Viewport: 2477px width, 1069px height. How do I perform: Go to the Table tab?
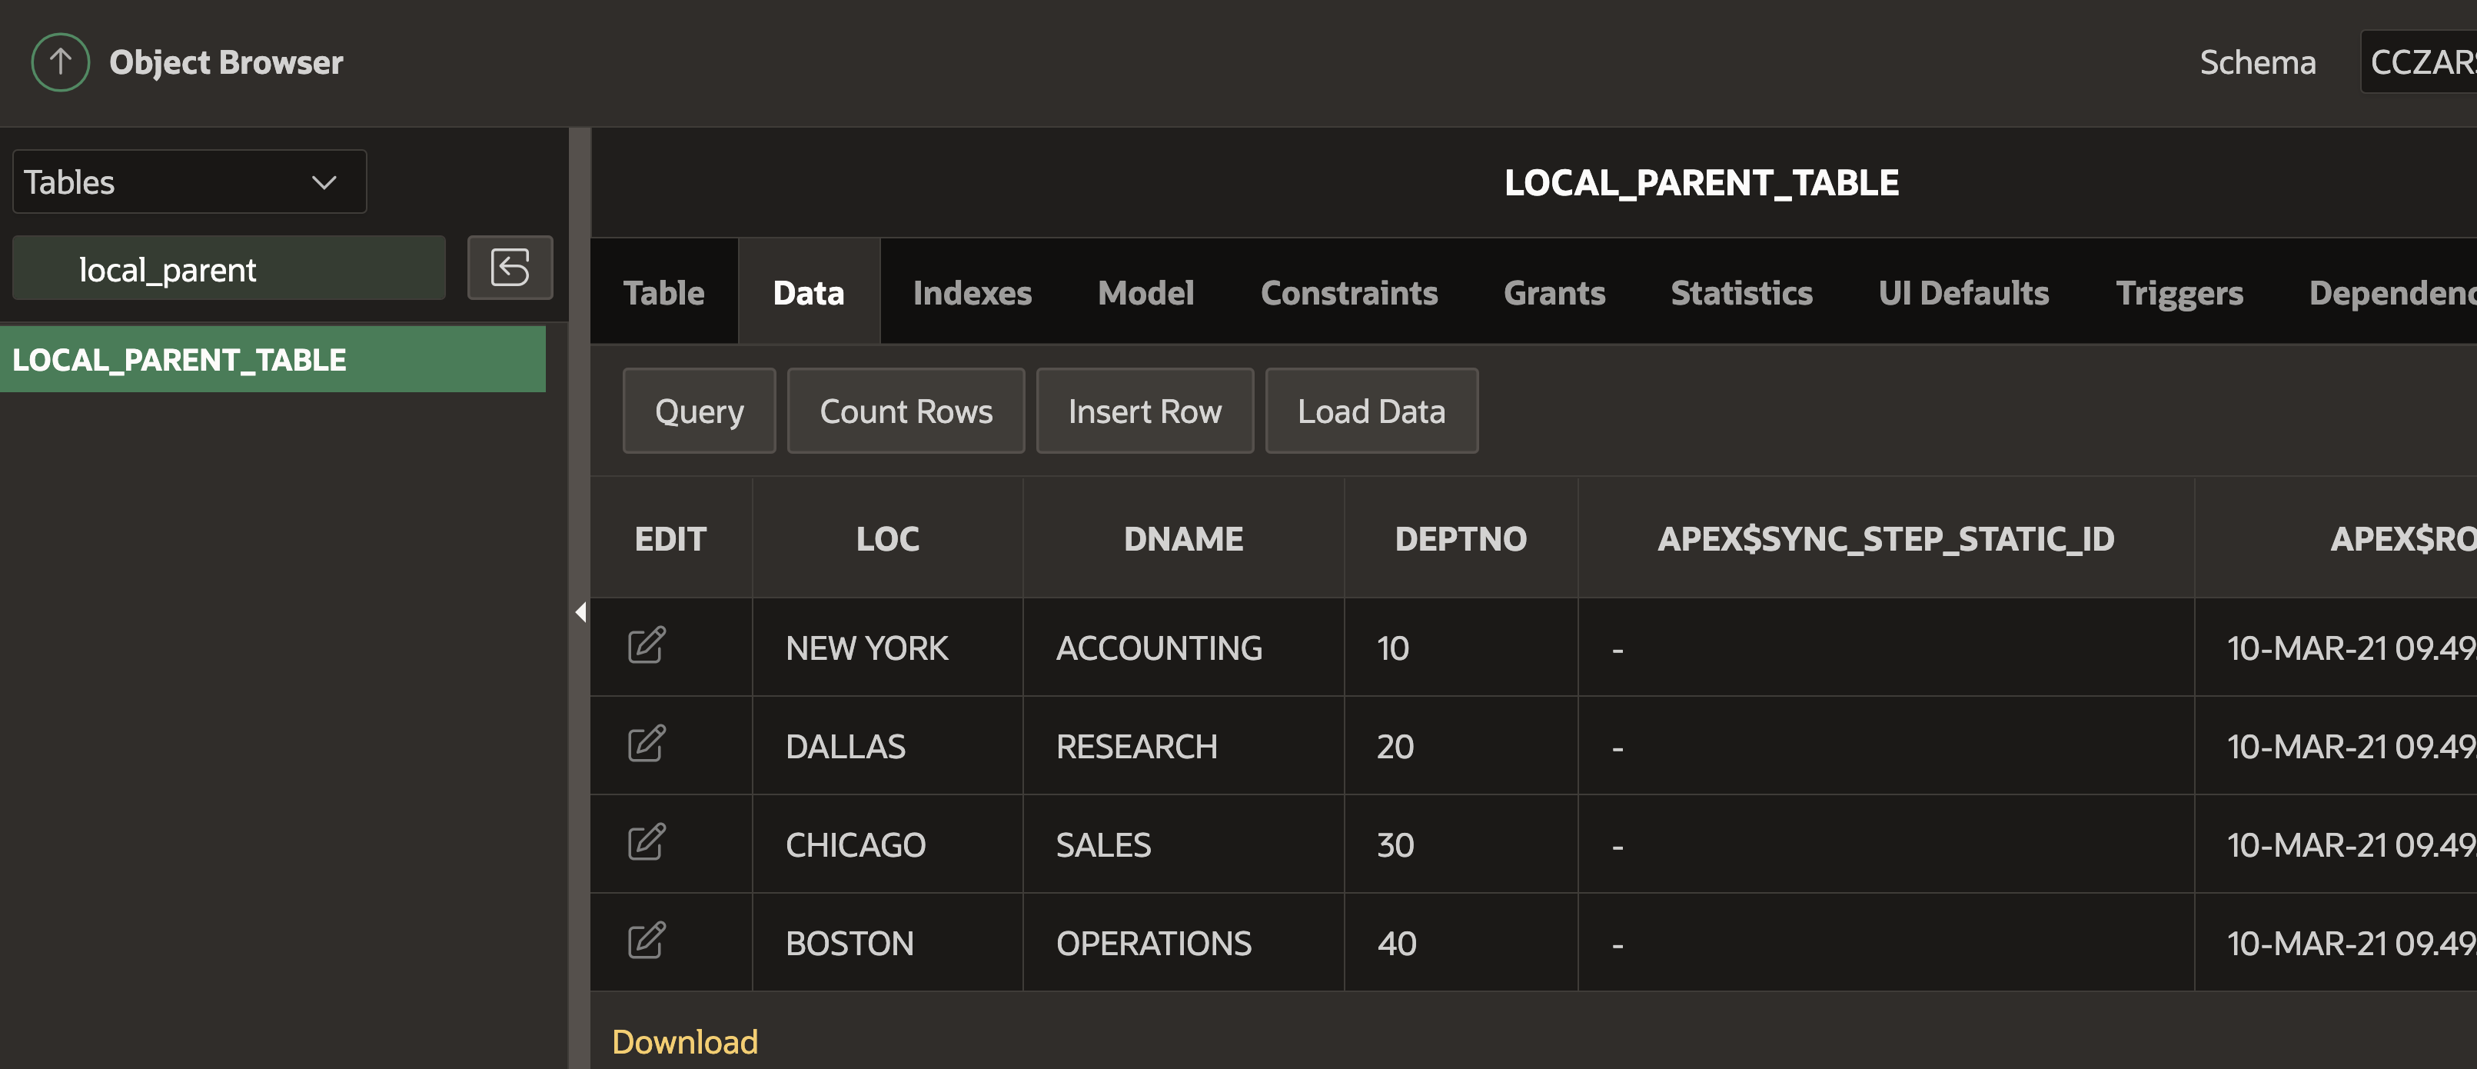click(x=663, y=292)
